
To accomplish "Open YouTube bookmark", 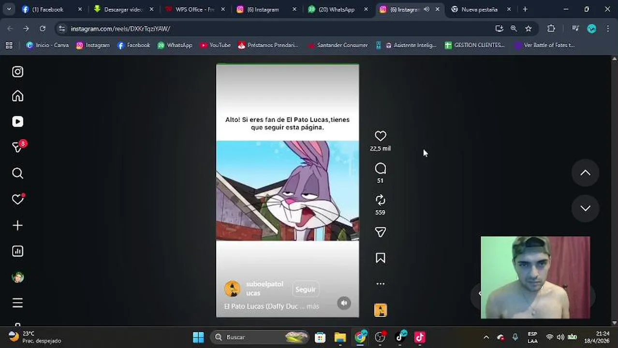I will coord(215,45).
